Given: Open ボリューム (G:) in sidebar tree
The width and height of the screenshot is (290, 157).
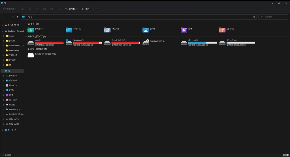Looking at the screenshot, I should tap(12, 124).
